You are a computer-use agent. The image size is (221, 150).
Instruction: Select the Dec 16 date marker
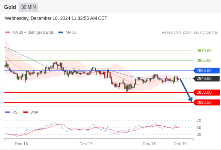[21, 144]
